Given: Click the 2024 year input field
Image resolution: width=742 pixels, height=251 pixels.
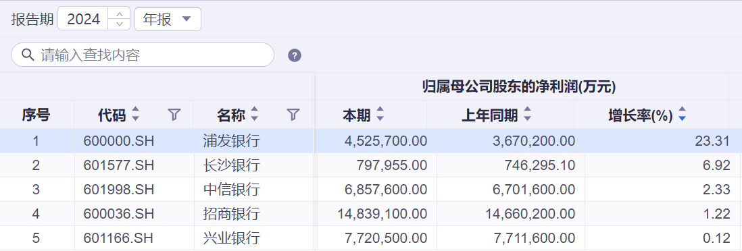Looking at the screenshot, I should [x=84, y=19].
